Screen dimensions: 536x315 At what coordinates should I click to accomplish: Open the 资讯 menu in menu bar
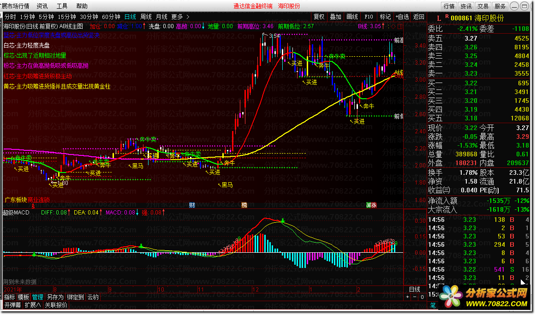coord(42,6)
